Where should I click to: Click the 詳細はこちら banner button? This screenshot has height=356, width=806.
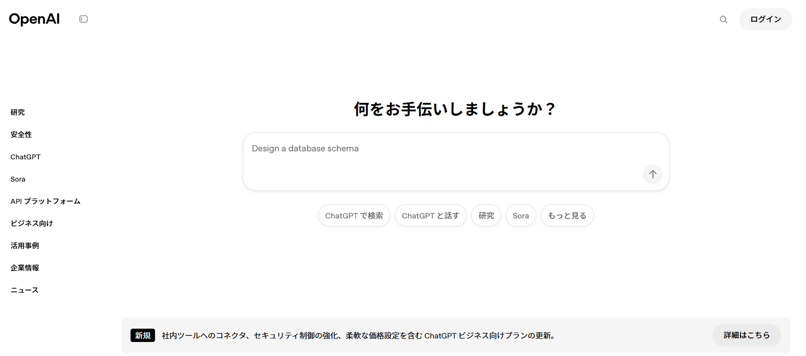point(747,335)
